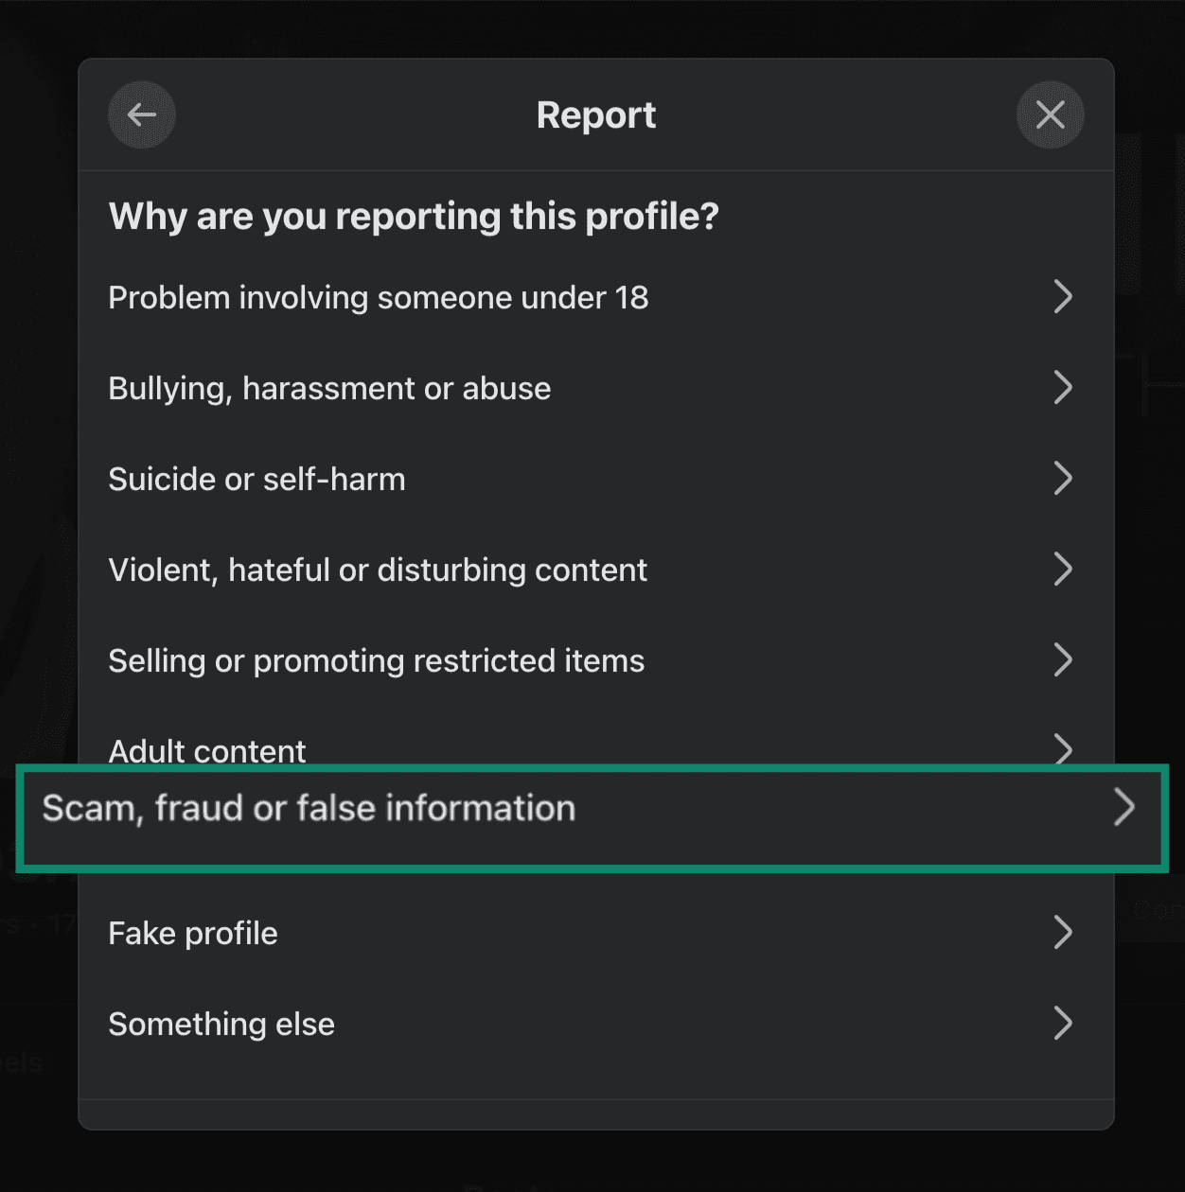
Task: Choose 'Violent, hateful or disturbing content'
Action: pos(377,570)
